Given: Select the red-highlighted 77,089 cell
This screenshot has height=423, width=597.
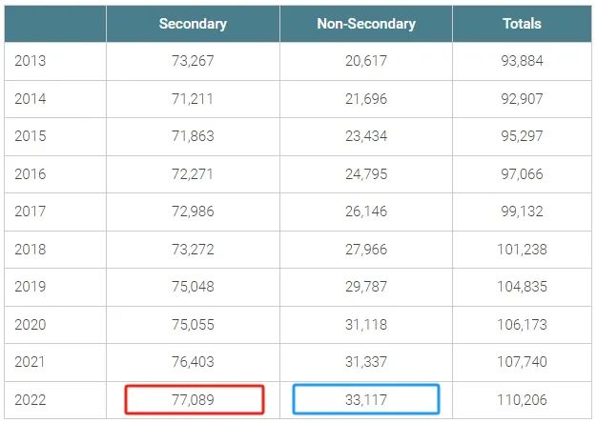Looking at the screenshot, I should point(194,399).
